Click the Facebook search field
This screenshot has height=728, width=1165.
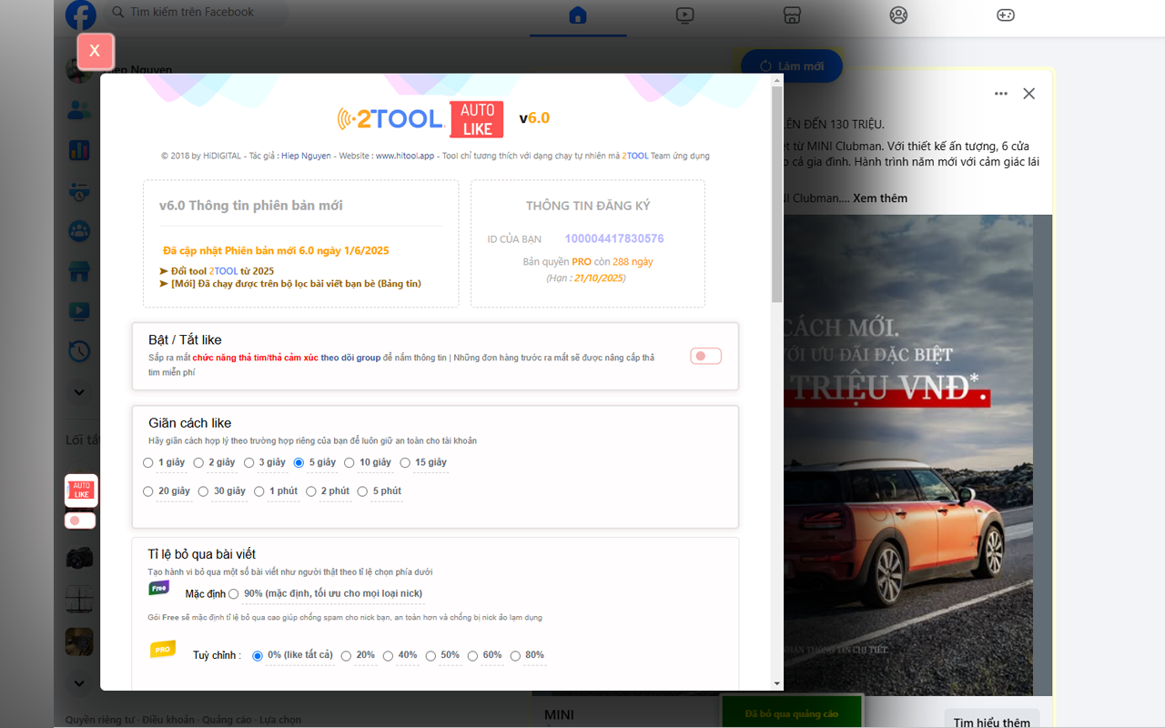tap(191, 12)
